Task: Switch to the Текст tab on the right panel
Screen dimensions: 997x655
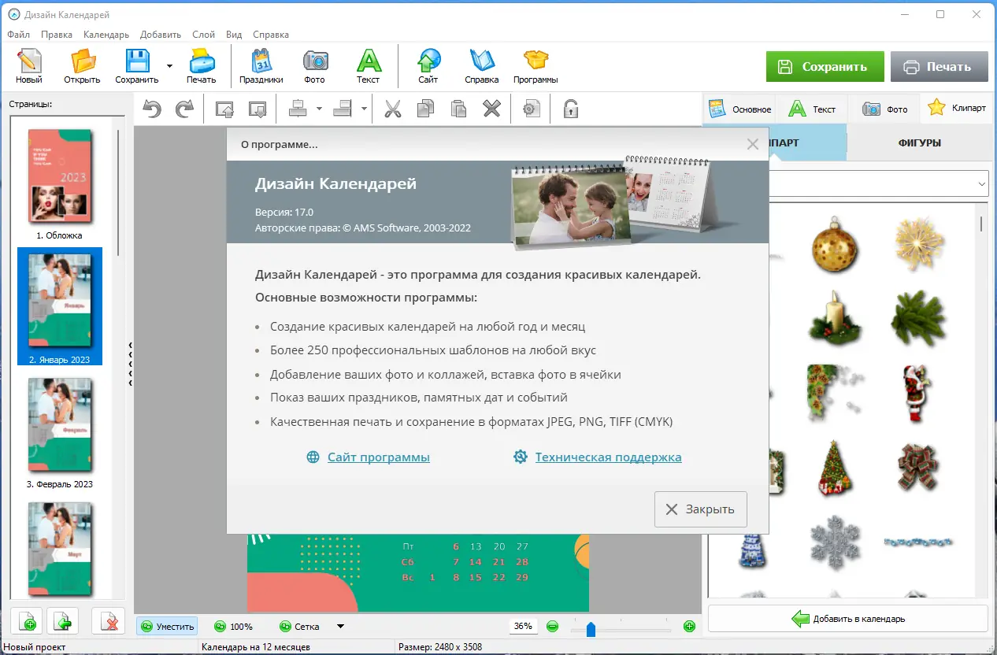Action: click(x=813, y=109)
